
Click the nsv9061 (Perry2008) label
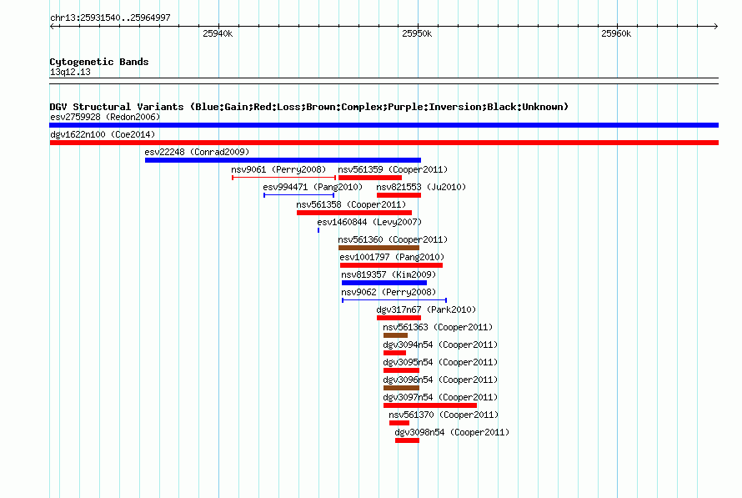[278, 169]
